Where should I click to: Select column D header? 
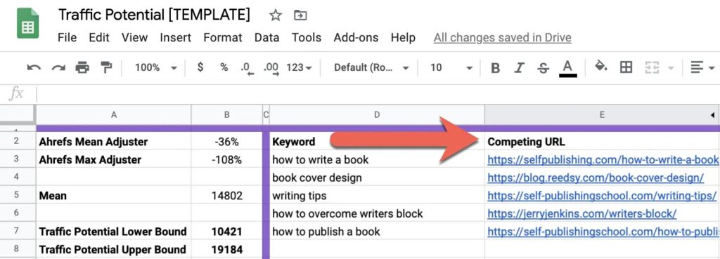(x=377, y=114)
